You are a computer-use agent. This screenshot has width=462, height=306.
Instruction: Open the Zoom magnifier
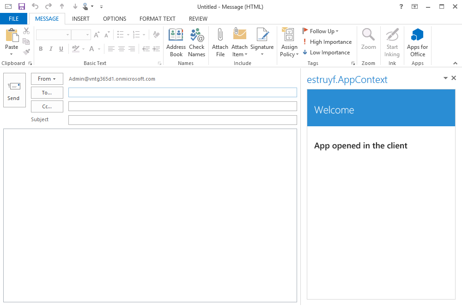pyautogui.click(x=368, y=39)
